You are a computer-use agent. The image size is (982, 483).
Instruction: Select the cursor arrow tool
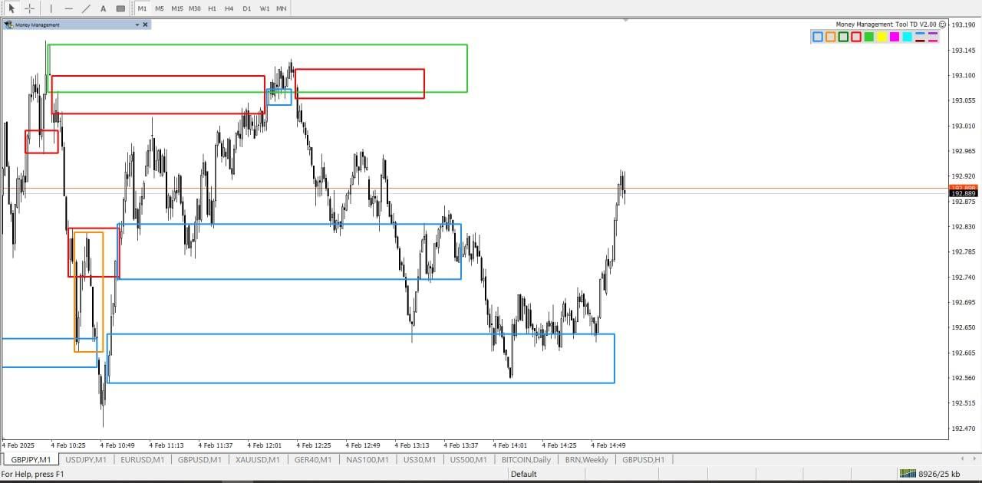pos(12,8)
